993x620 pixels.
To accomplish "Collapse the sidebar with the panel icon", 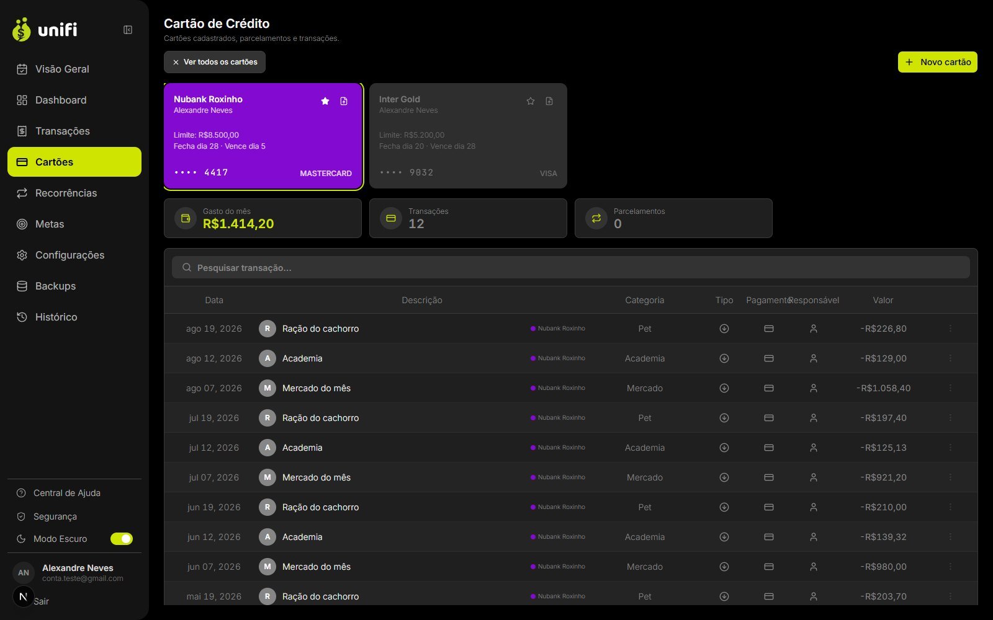I will [128, 30].
